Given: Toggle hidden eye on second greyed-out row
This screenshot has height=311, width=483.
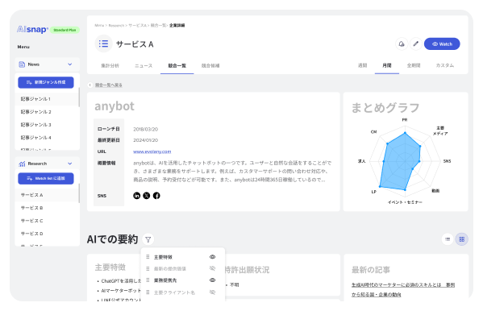Looking at the screenshot, I should pyautogui.click(x=212, y=268).
